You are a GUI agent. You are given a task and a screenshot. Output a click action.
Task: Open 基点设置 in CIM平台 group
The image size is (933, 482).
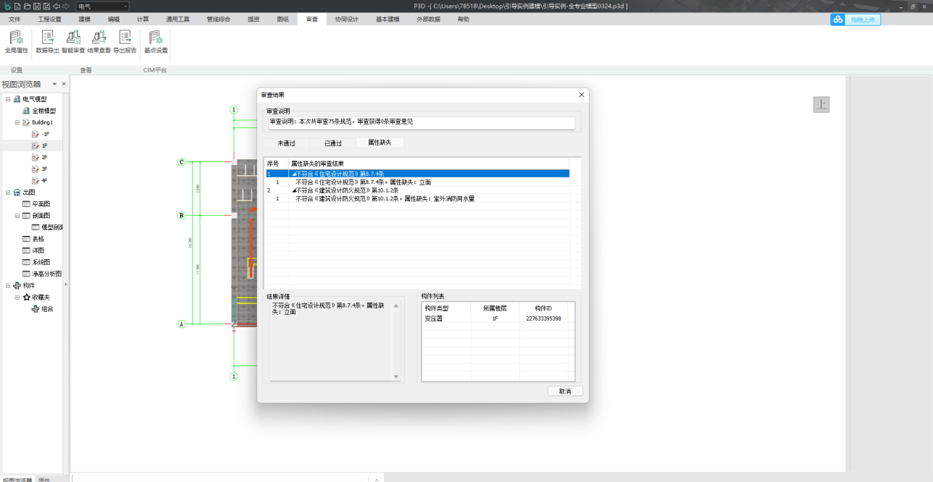(x=155, y=42)
